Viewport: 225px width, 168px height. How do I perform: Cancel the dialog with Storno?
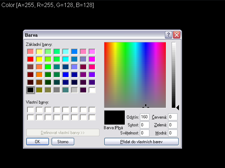pos(63,141)
